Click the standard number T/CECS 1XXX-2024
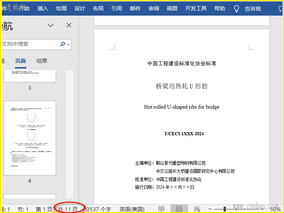This screenshot has width=284, height=213. [184, 134]
